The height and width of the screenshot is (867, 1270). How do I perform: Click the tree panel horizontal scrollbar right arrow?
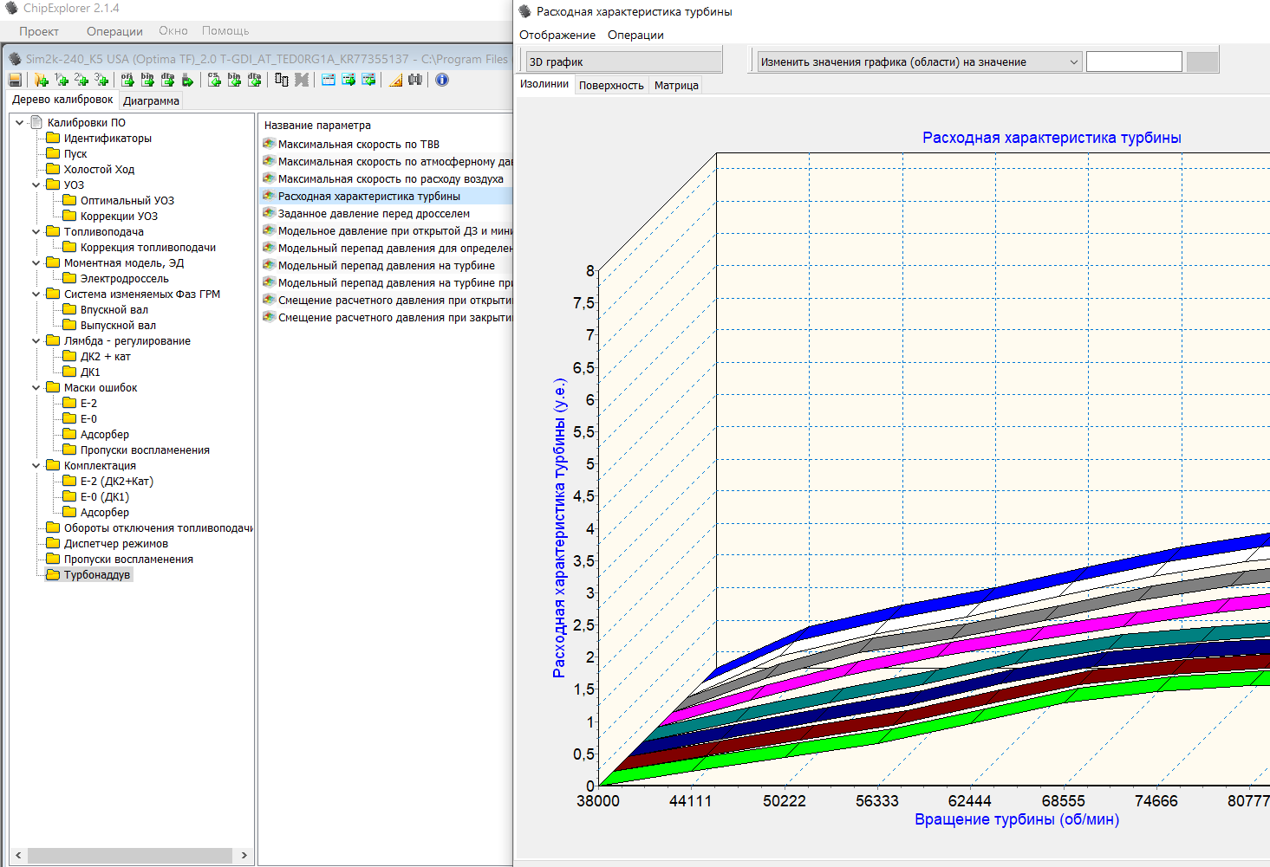click(x=244, y=855)
